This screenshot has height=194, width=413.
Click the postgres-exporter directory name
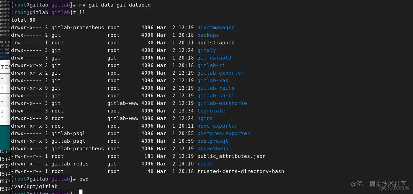pyautogui.click(x=224, y=133)
